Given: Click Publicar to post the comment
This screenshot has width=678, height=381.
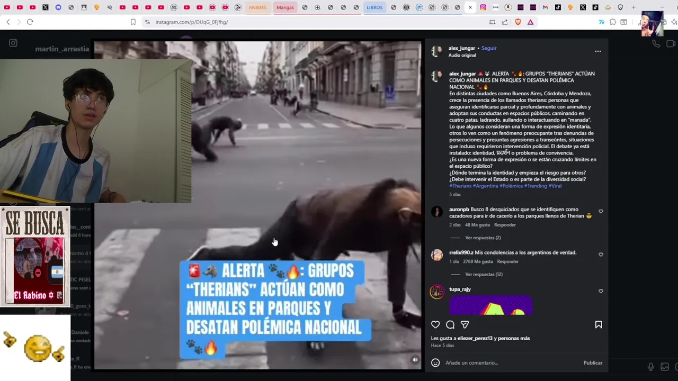Looking at the screenshot, I should click(x=593, y=362).
